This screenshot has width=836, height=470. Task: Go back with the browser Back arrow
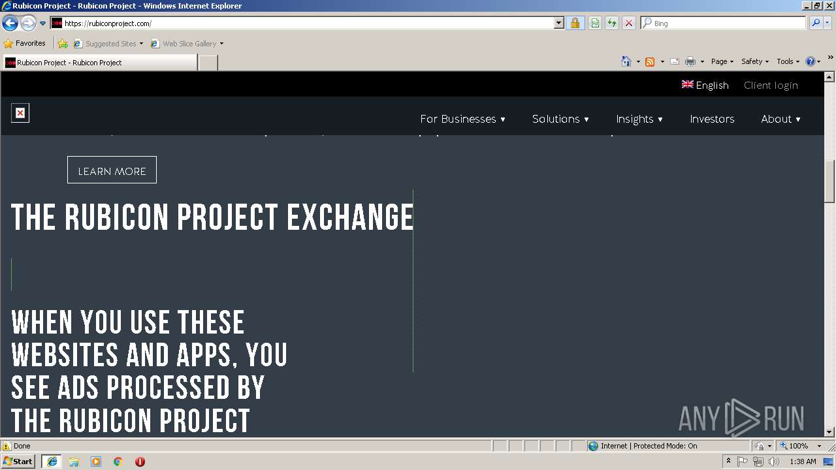(10, 23)
